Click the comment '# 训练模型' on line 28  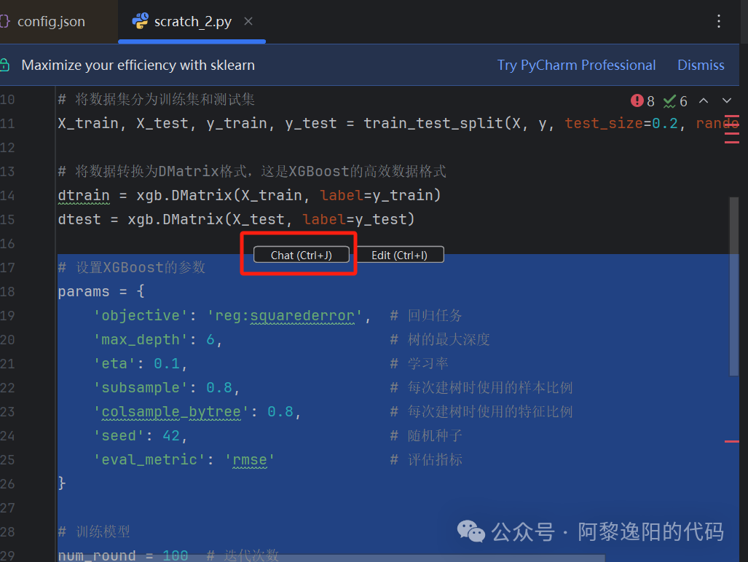pyautogui.click(x=94, y=531)
